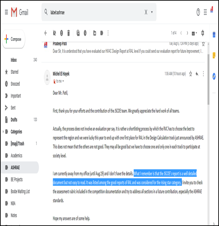Snooze the conversation via clock icon

85,33
